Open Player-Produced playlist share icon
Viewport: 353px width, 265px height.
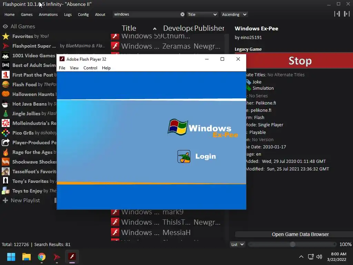point(6,143)
